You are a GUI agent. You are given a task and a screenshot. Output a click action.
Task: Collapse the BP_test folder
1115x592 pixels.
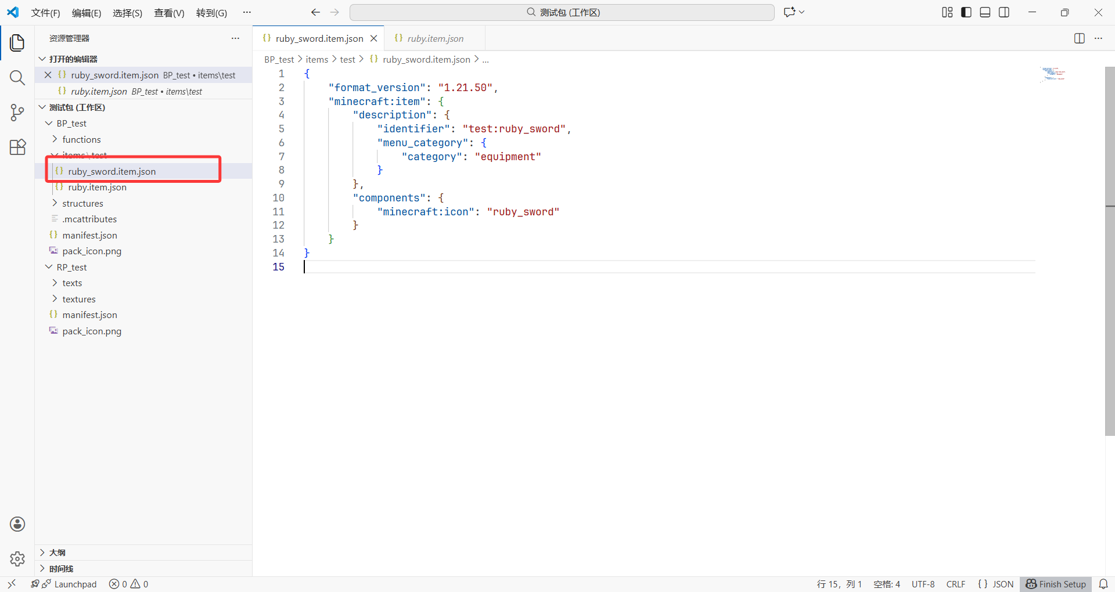(71, 123)
